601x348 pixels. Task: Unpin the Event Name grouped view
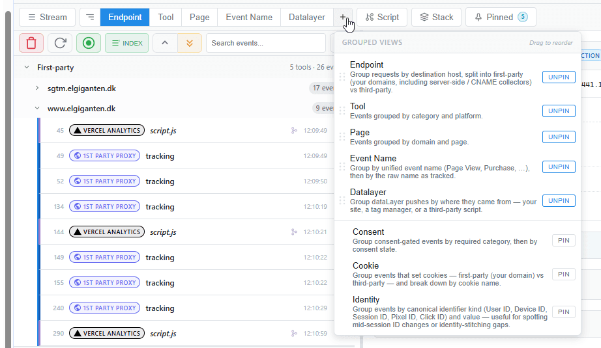[x=559, y=167]
